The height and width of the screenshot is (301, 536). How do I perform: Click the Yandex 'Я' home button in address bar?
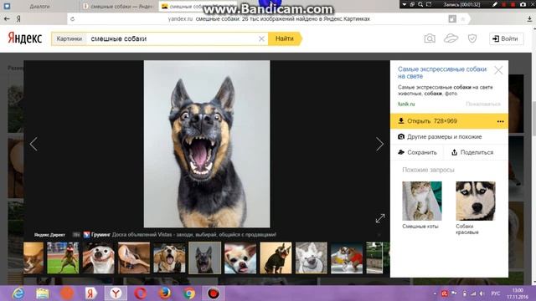(18, 19)
